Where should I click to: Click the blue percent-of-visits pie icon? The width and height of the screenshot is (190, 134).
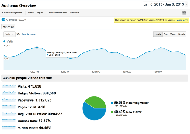click(x=3, y=20)
